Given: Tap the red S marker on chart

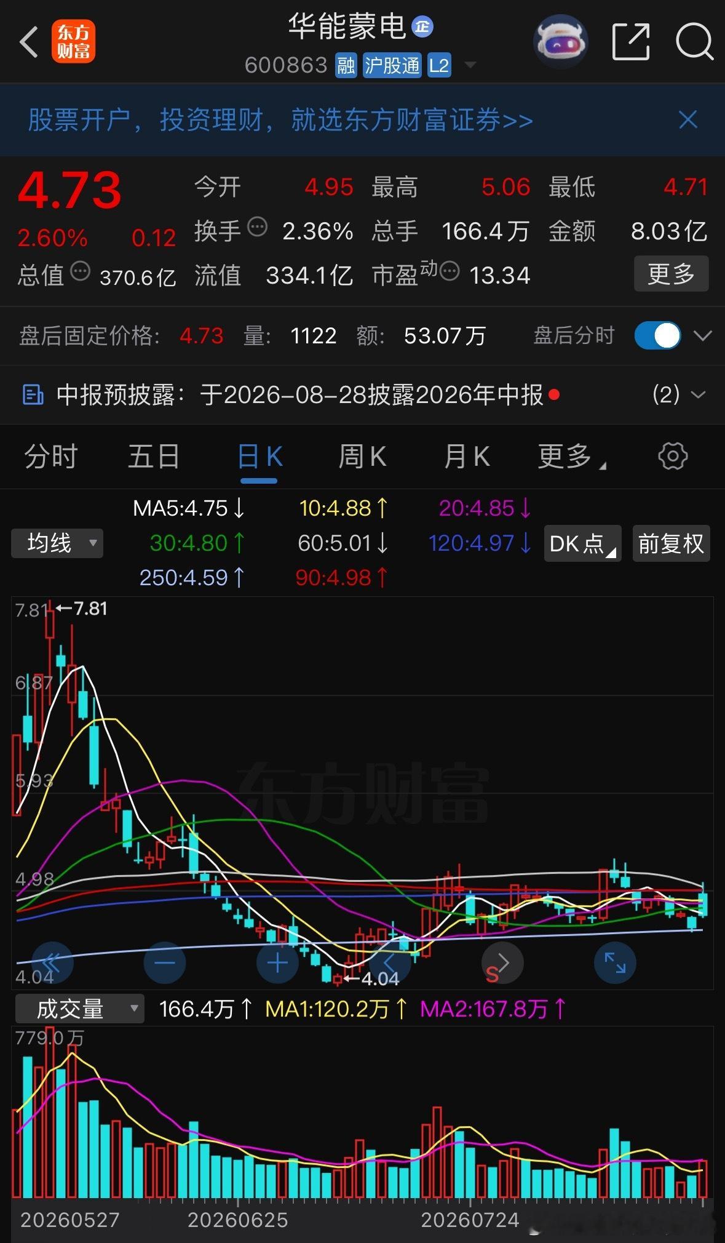Looking at the screenshot, I should point(492,974).
